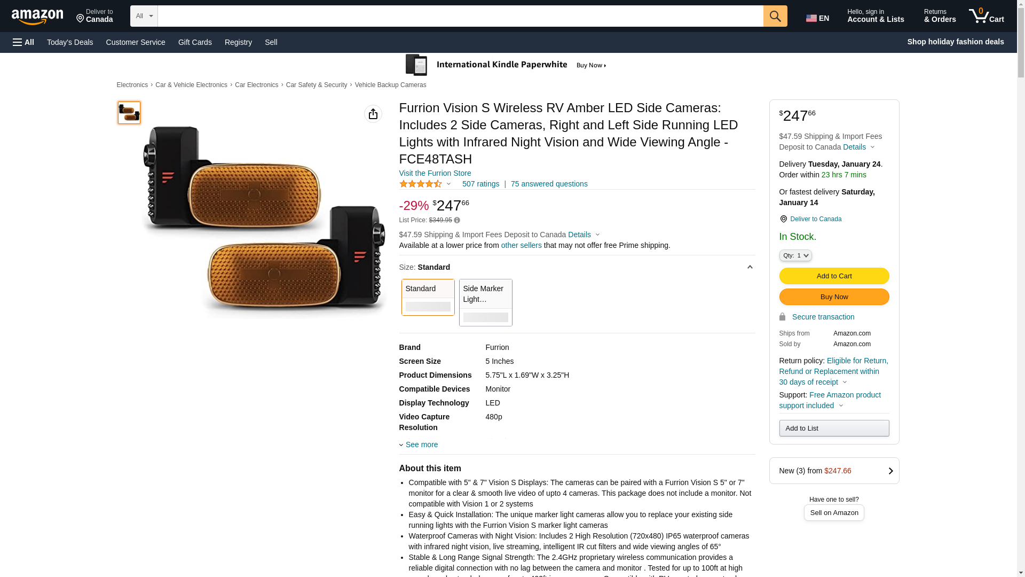Screen dimensions: 1025x577
Task: Go to Gift Cards menu item
Action: click(x=195, y=42)
